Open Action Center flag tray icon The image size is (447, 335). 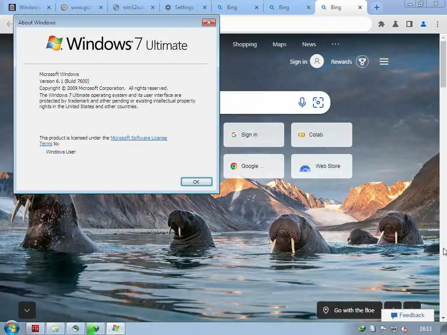click(383, 329)
